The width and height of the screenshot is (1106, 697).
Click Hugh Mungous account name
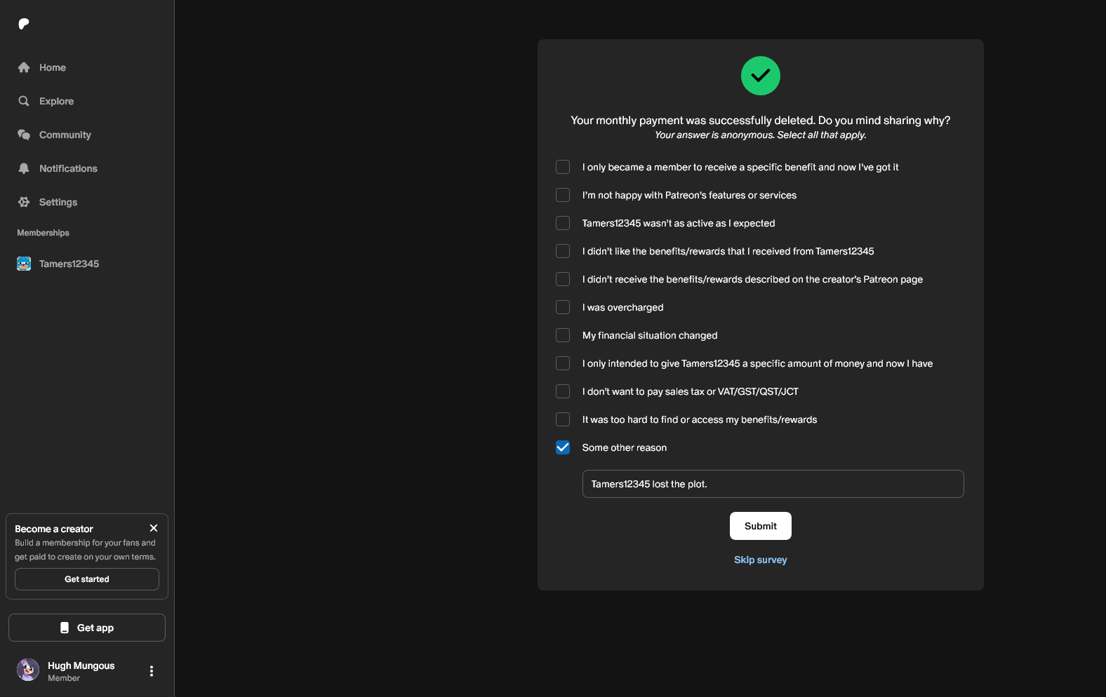(x=81, y=665)
